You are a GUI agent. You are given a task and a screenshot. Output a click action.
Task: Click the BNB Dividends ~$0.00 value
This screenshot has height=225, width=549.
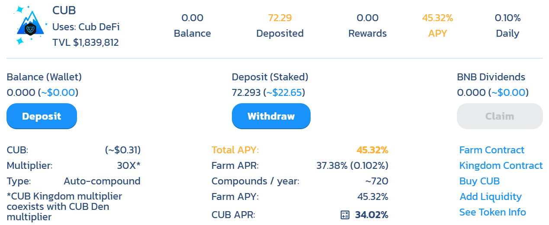pyautogui.click(x=509, y=92)
